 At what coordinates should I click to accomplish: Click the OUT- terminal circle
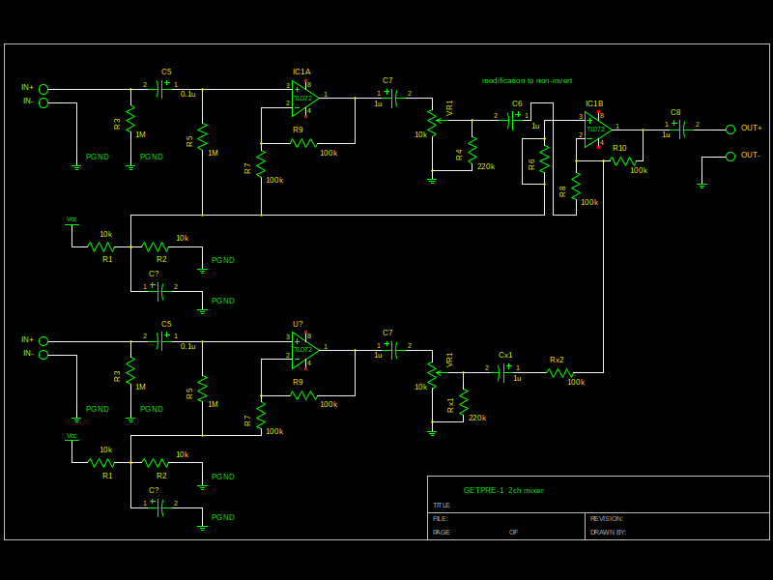730,157
